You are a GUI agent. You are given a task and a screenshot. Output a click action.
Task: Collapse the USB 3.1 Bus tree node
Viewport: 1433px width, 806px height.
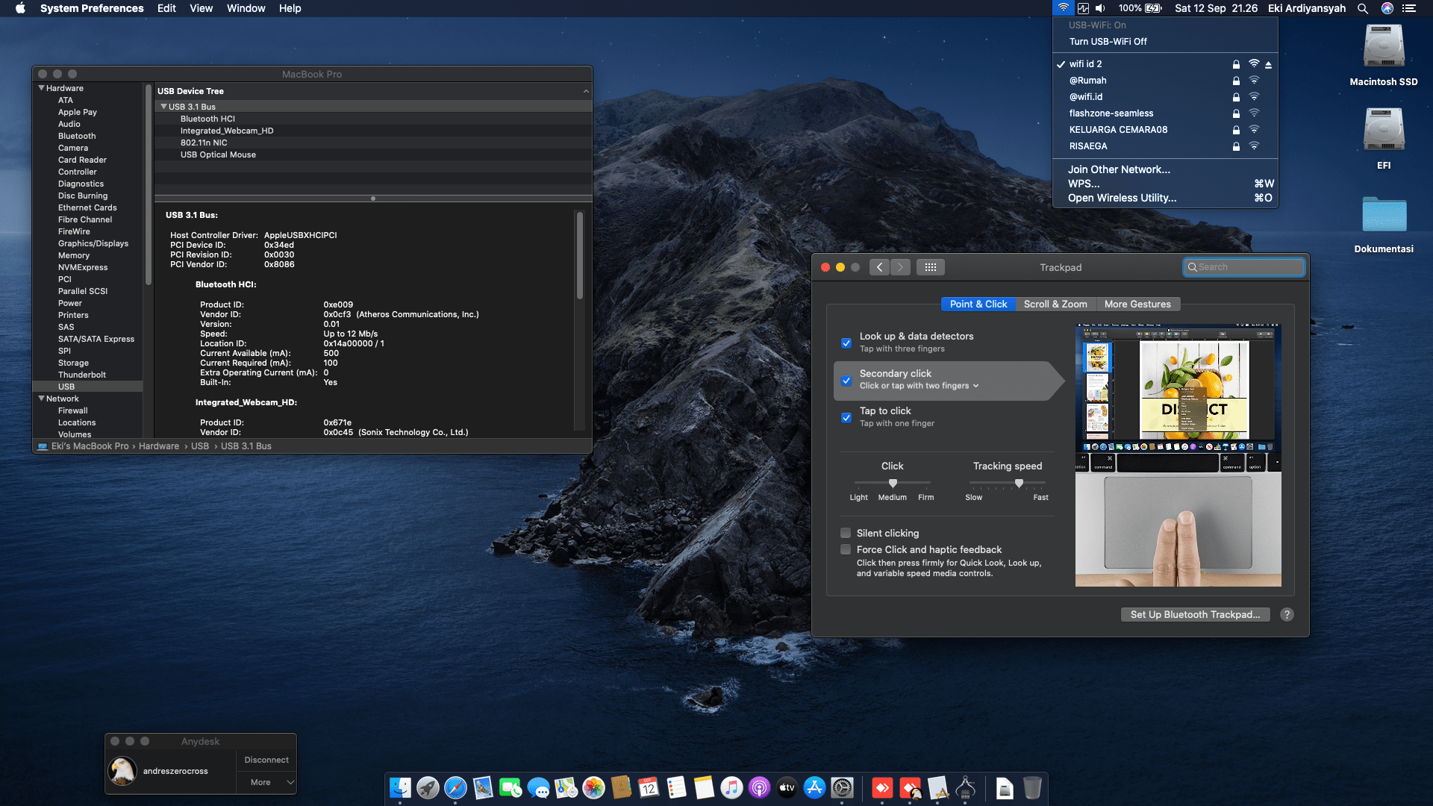point(163,107)
